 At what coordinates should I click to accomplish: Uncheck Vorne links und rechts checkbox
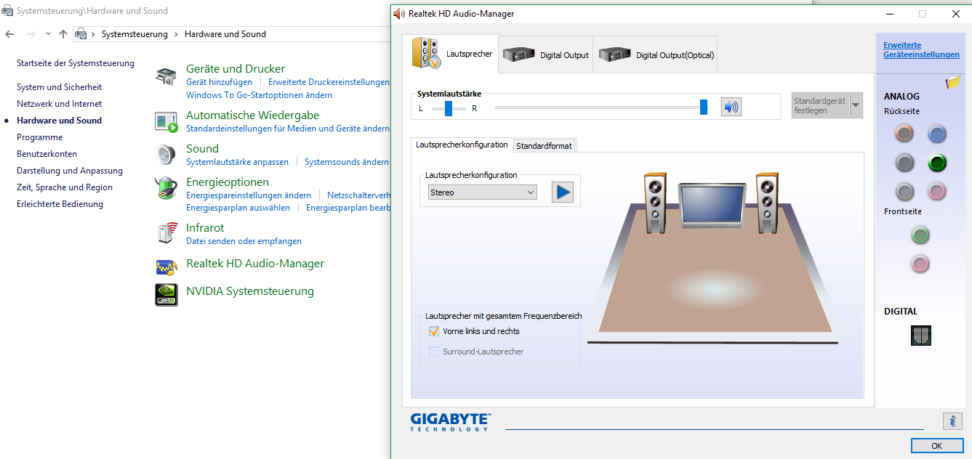coord(434,331)
